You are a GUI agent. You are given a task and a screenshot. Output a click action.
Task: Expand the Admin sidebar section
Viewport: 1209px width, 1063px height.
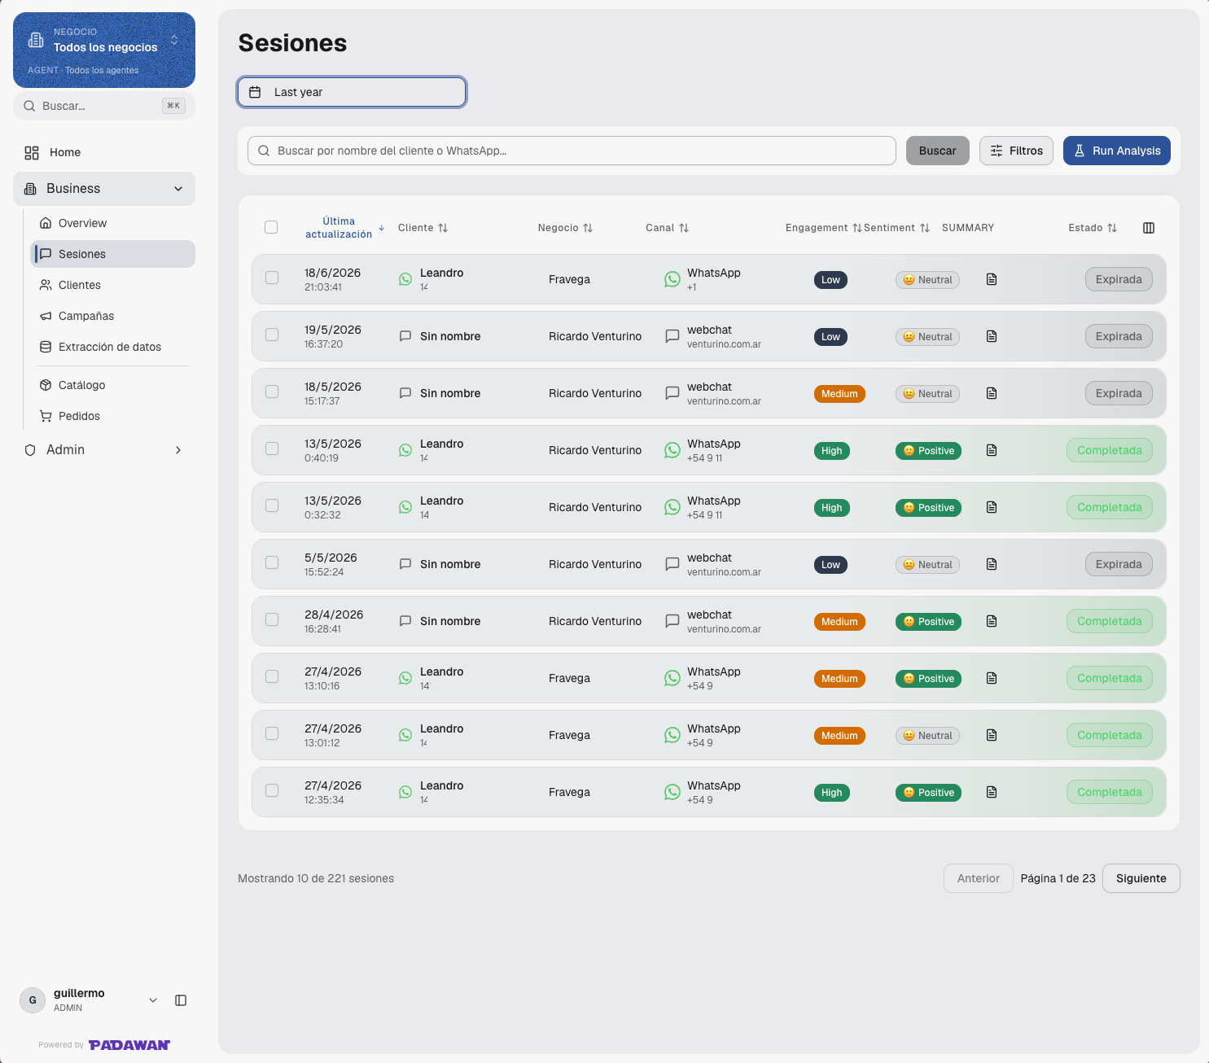104,450
